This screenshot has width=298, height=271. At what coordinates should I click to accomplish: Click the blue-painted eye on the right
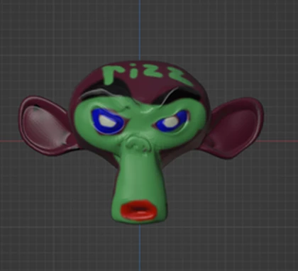click(x=172, y=121)
